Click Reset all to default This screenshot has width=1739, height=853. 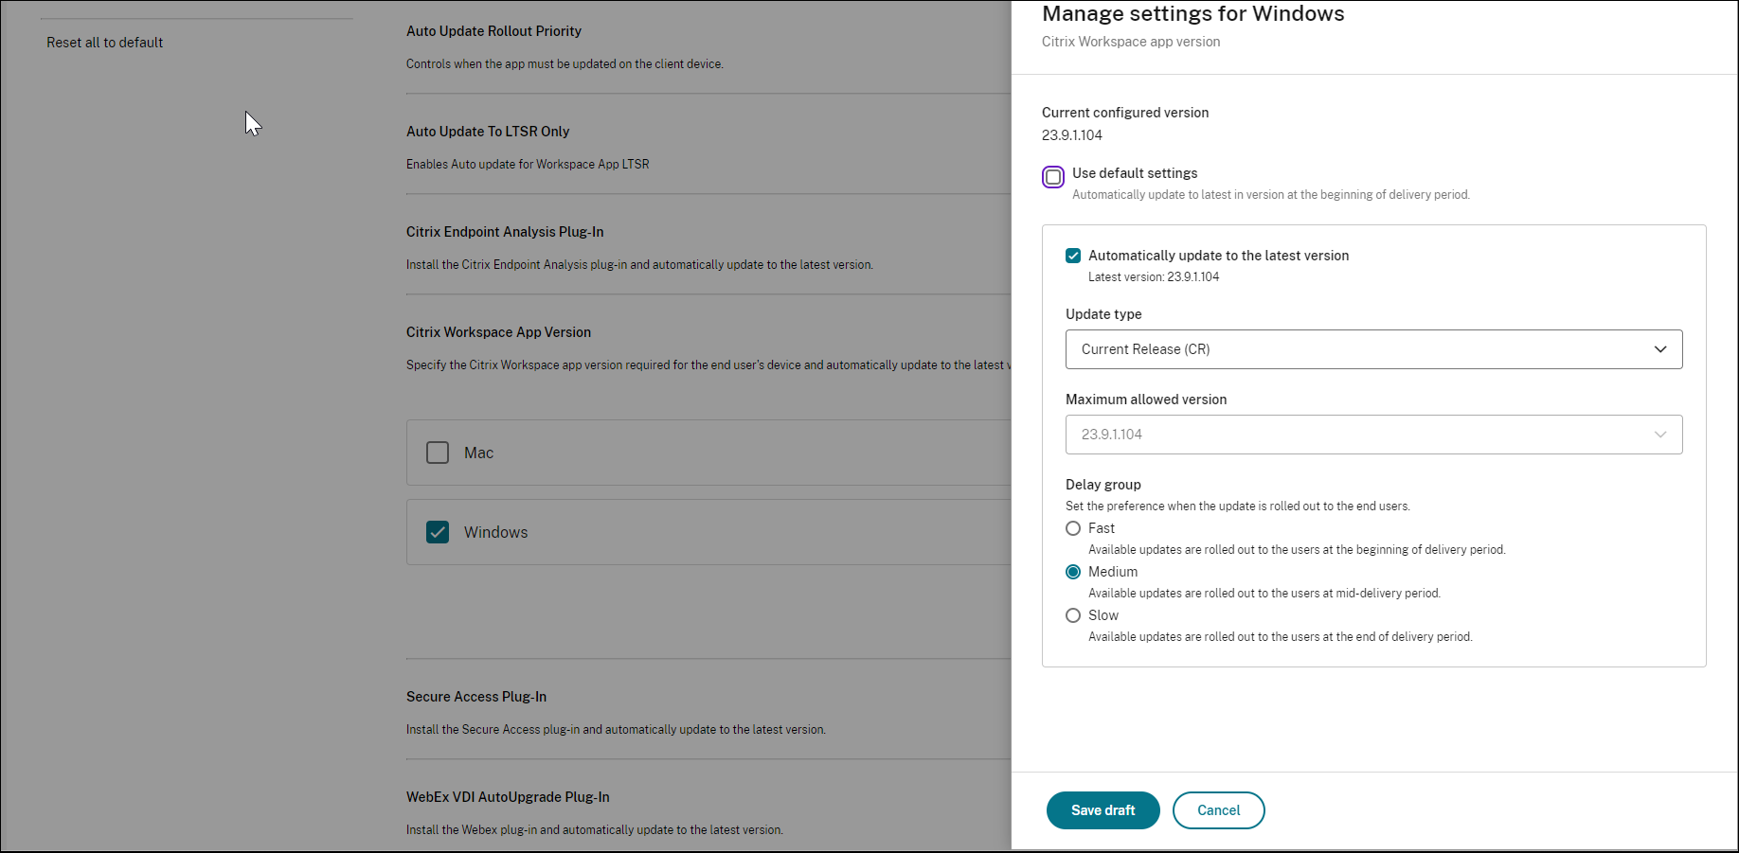tap(104, 43)
